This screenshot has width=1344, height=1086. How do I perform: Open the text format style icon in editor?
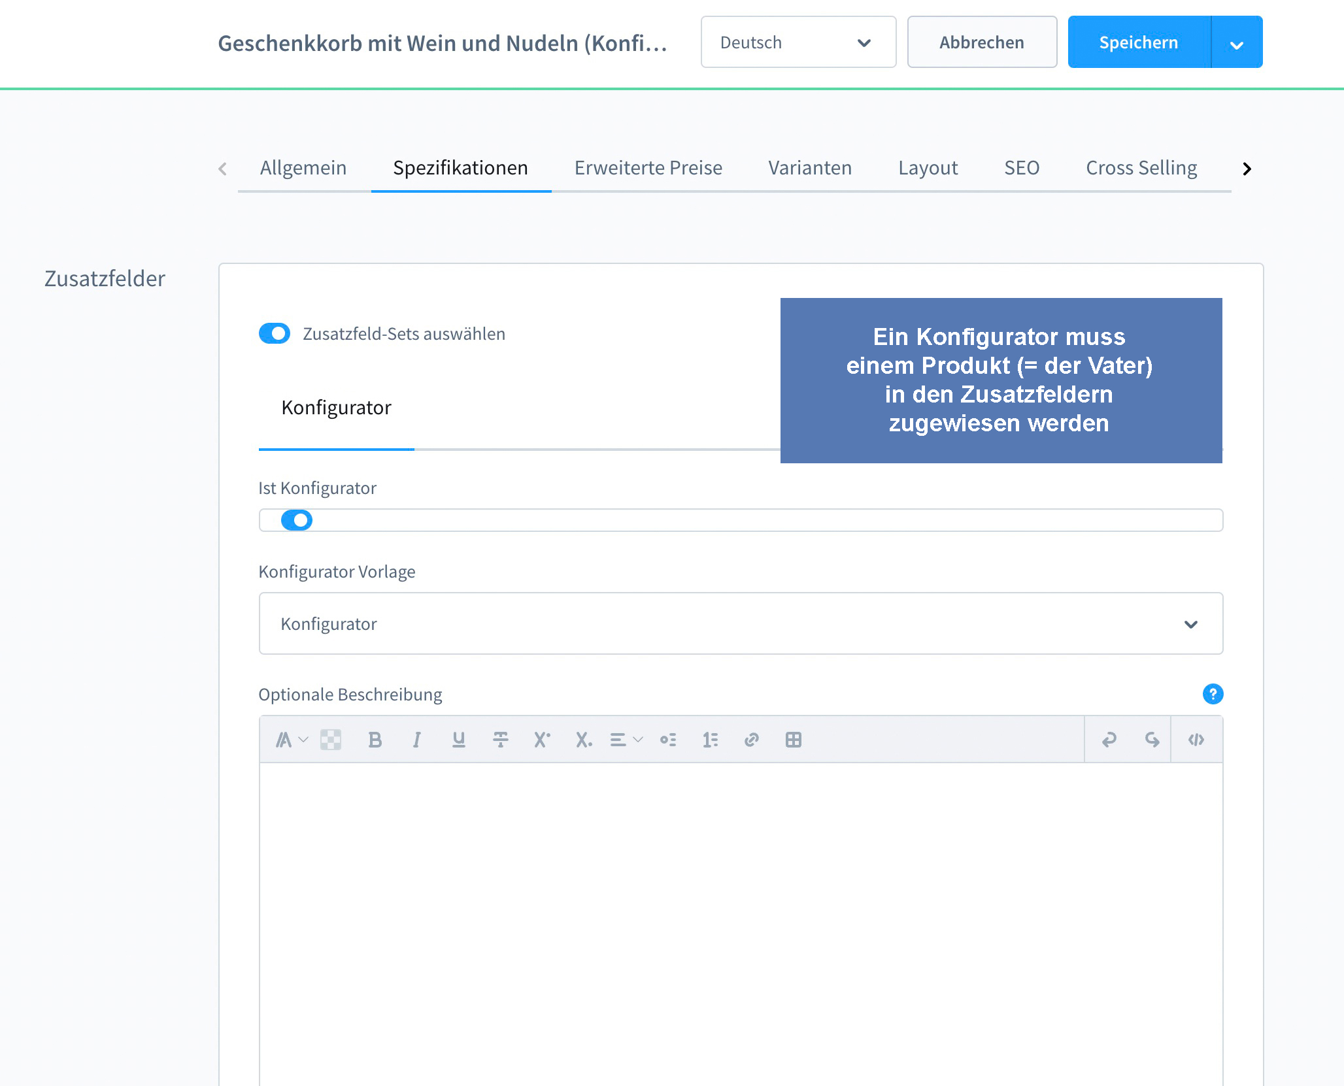(284, 740)
